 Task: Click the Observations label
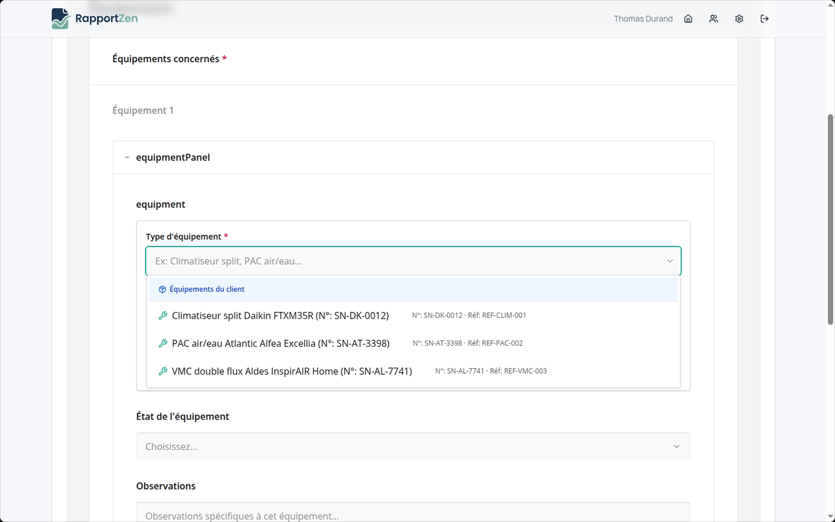click(166, 486)
